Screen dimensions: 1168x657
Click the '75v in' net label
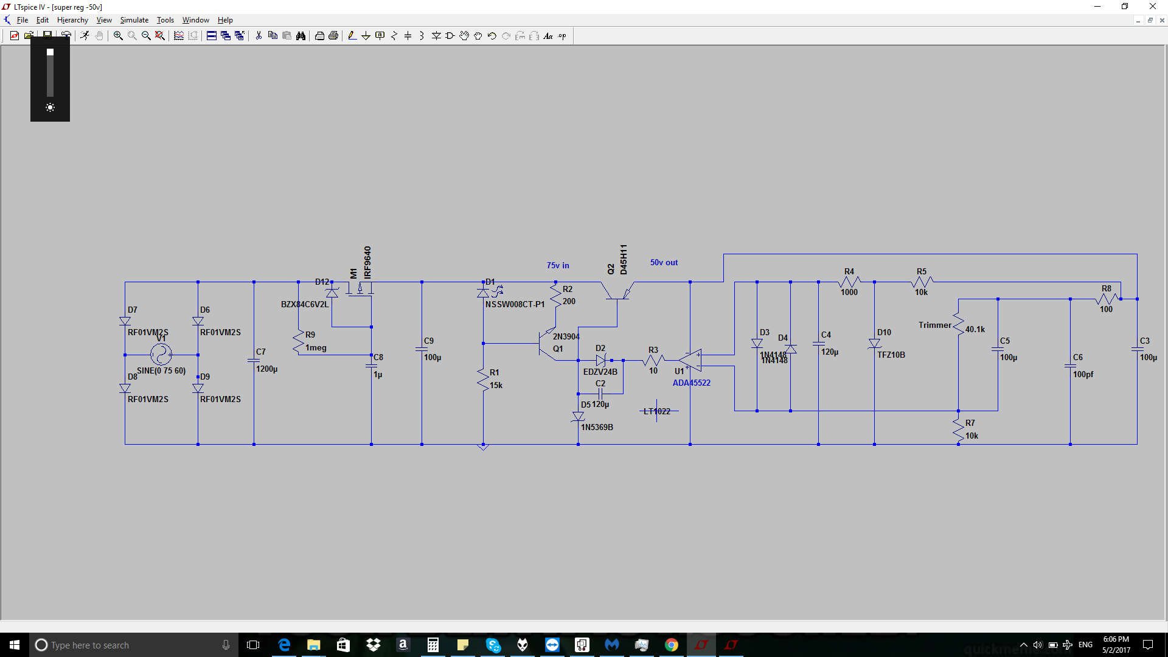coord(558,265)
